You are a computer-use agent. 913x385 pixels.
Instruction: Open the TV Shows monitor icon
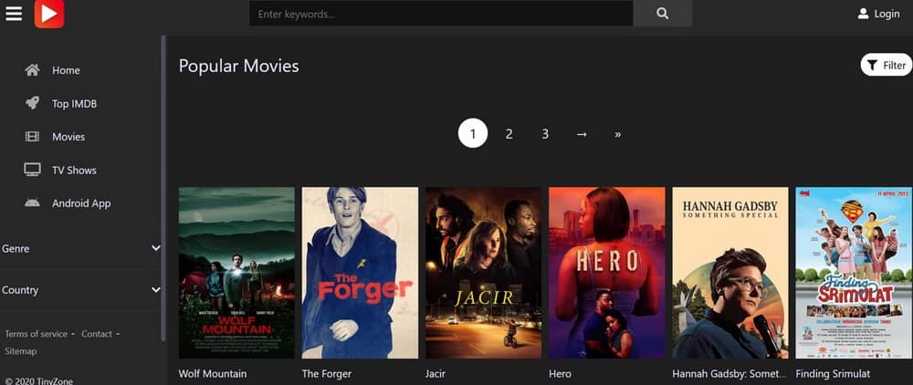(x=33, y=170)
